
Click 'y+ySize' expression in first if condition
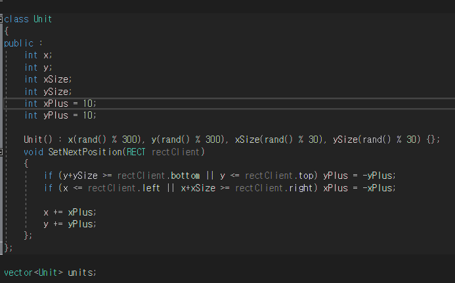(x=80, y=176)
